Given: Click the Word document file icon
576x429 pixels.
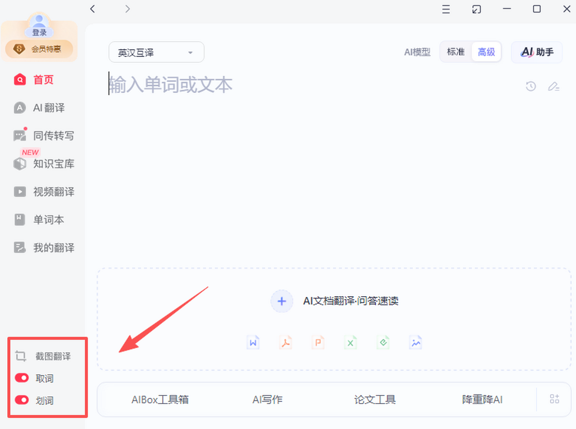Looking at the screenshot, I should (253, 343).
